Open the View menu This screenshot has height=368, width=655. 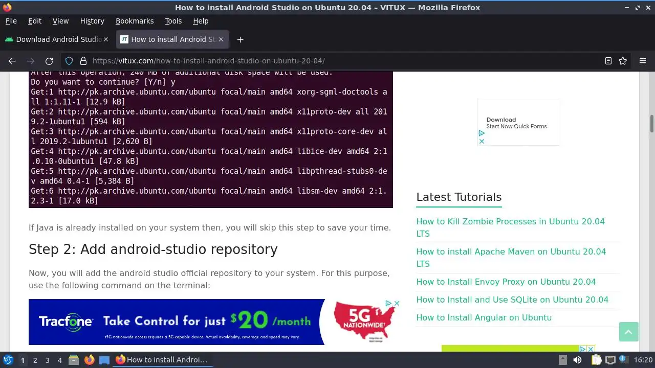point(60,21)
